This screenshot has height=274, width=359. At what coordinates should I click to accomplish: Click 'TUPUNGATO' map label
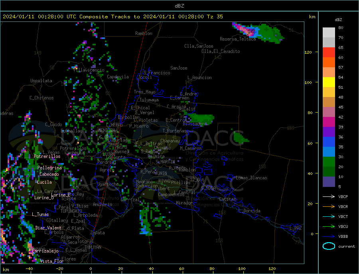click(x=71, y=211)
